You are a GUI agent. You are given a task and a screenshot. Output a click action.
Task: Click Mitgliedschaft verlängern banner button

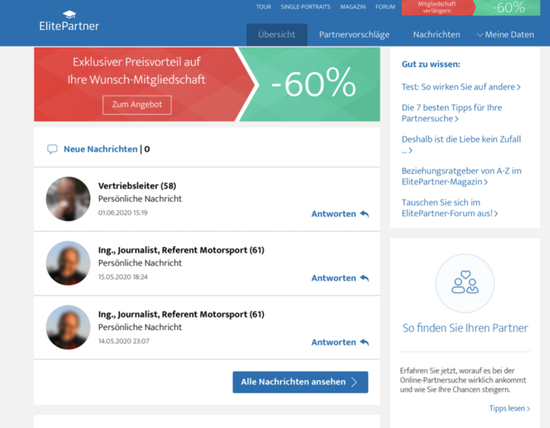[437, 7]
